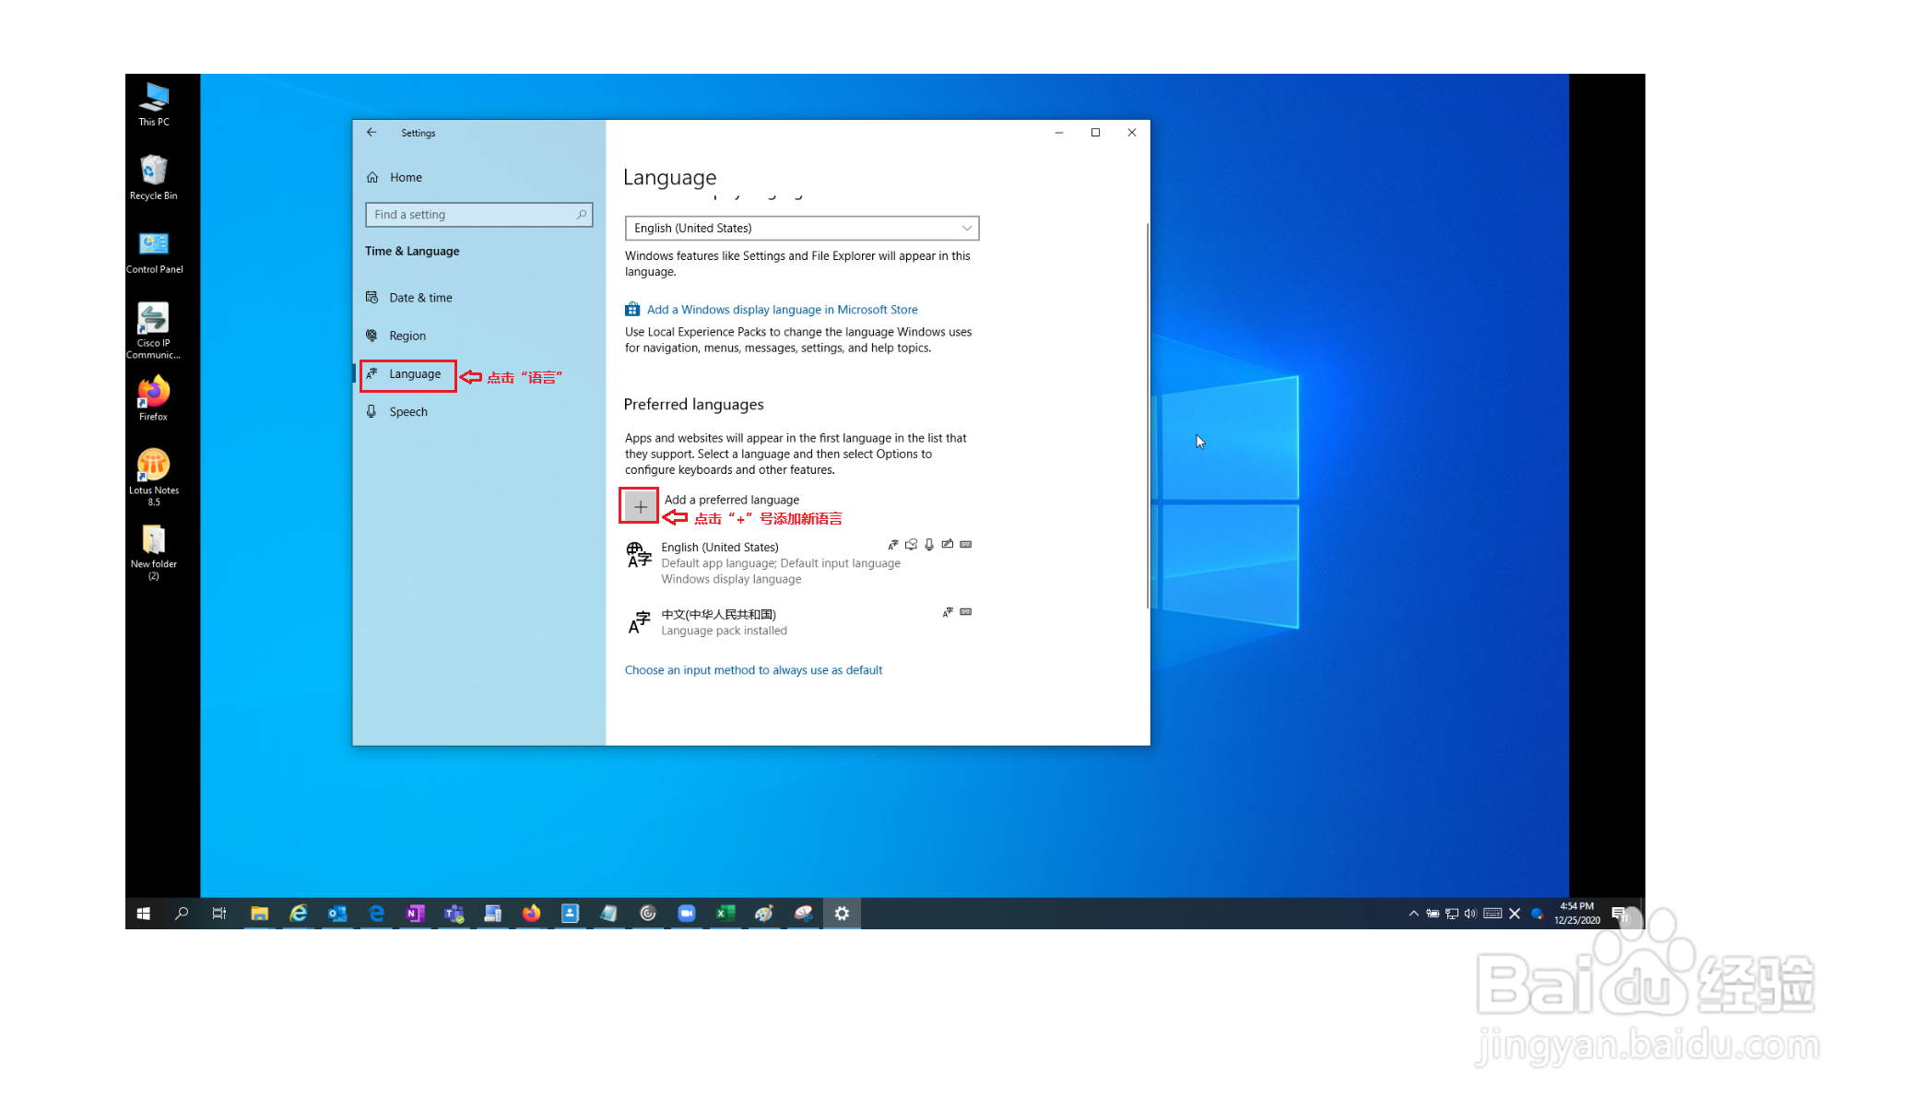Launch Firefox from the desktop

tap(154, 398)
